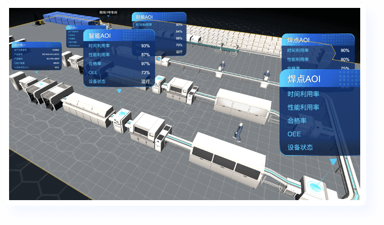
Task: Click the cyan marker on the placement machine under 贴片机一
Action: click(x=41, y=84)
